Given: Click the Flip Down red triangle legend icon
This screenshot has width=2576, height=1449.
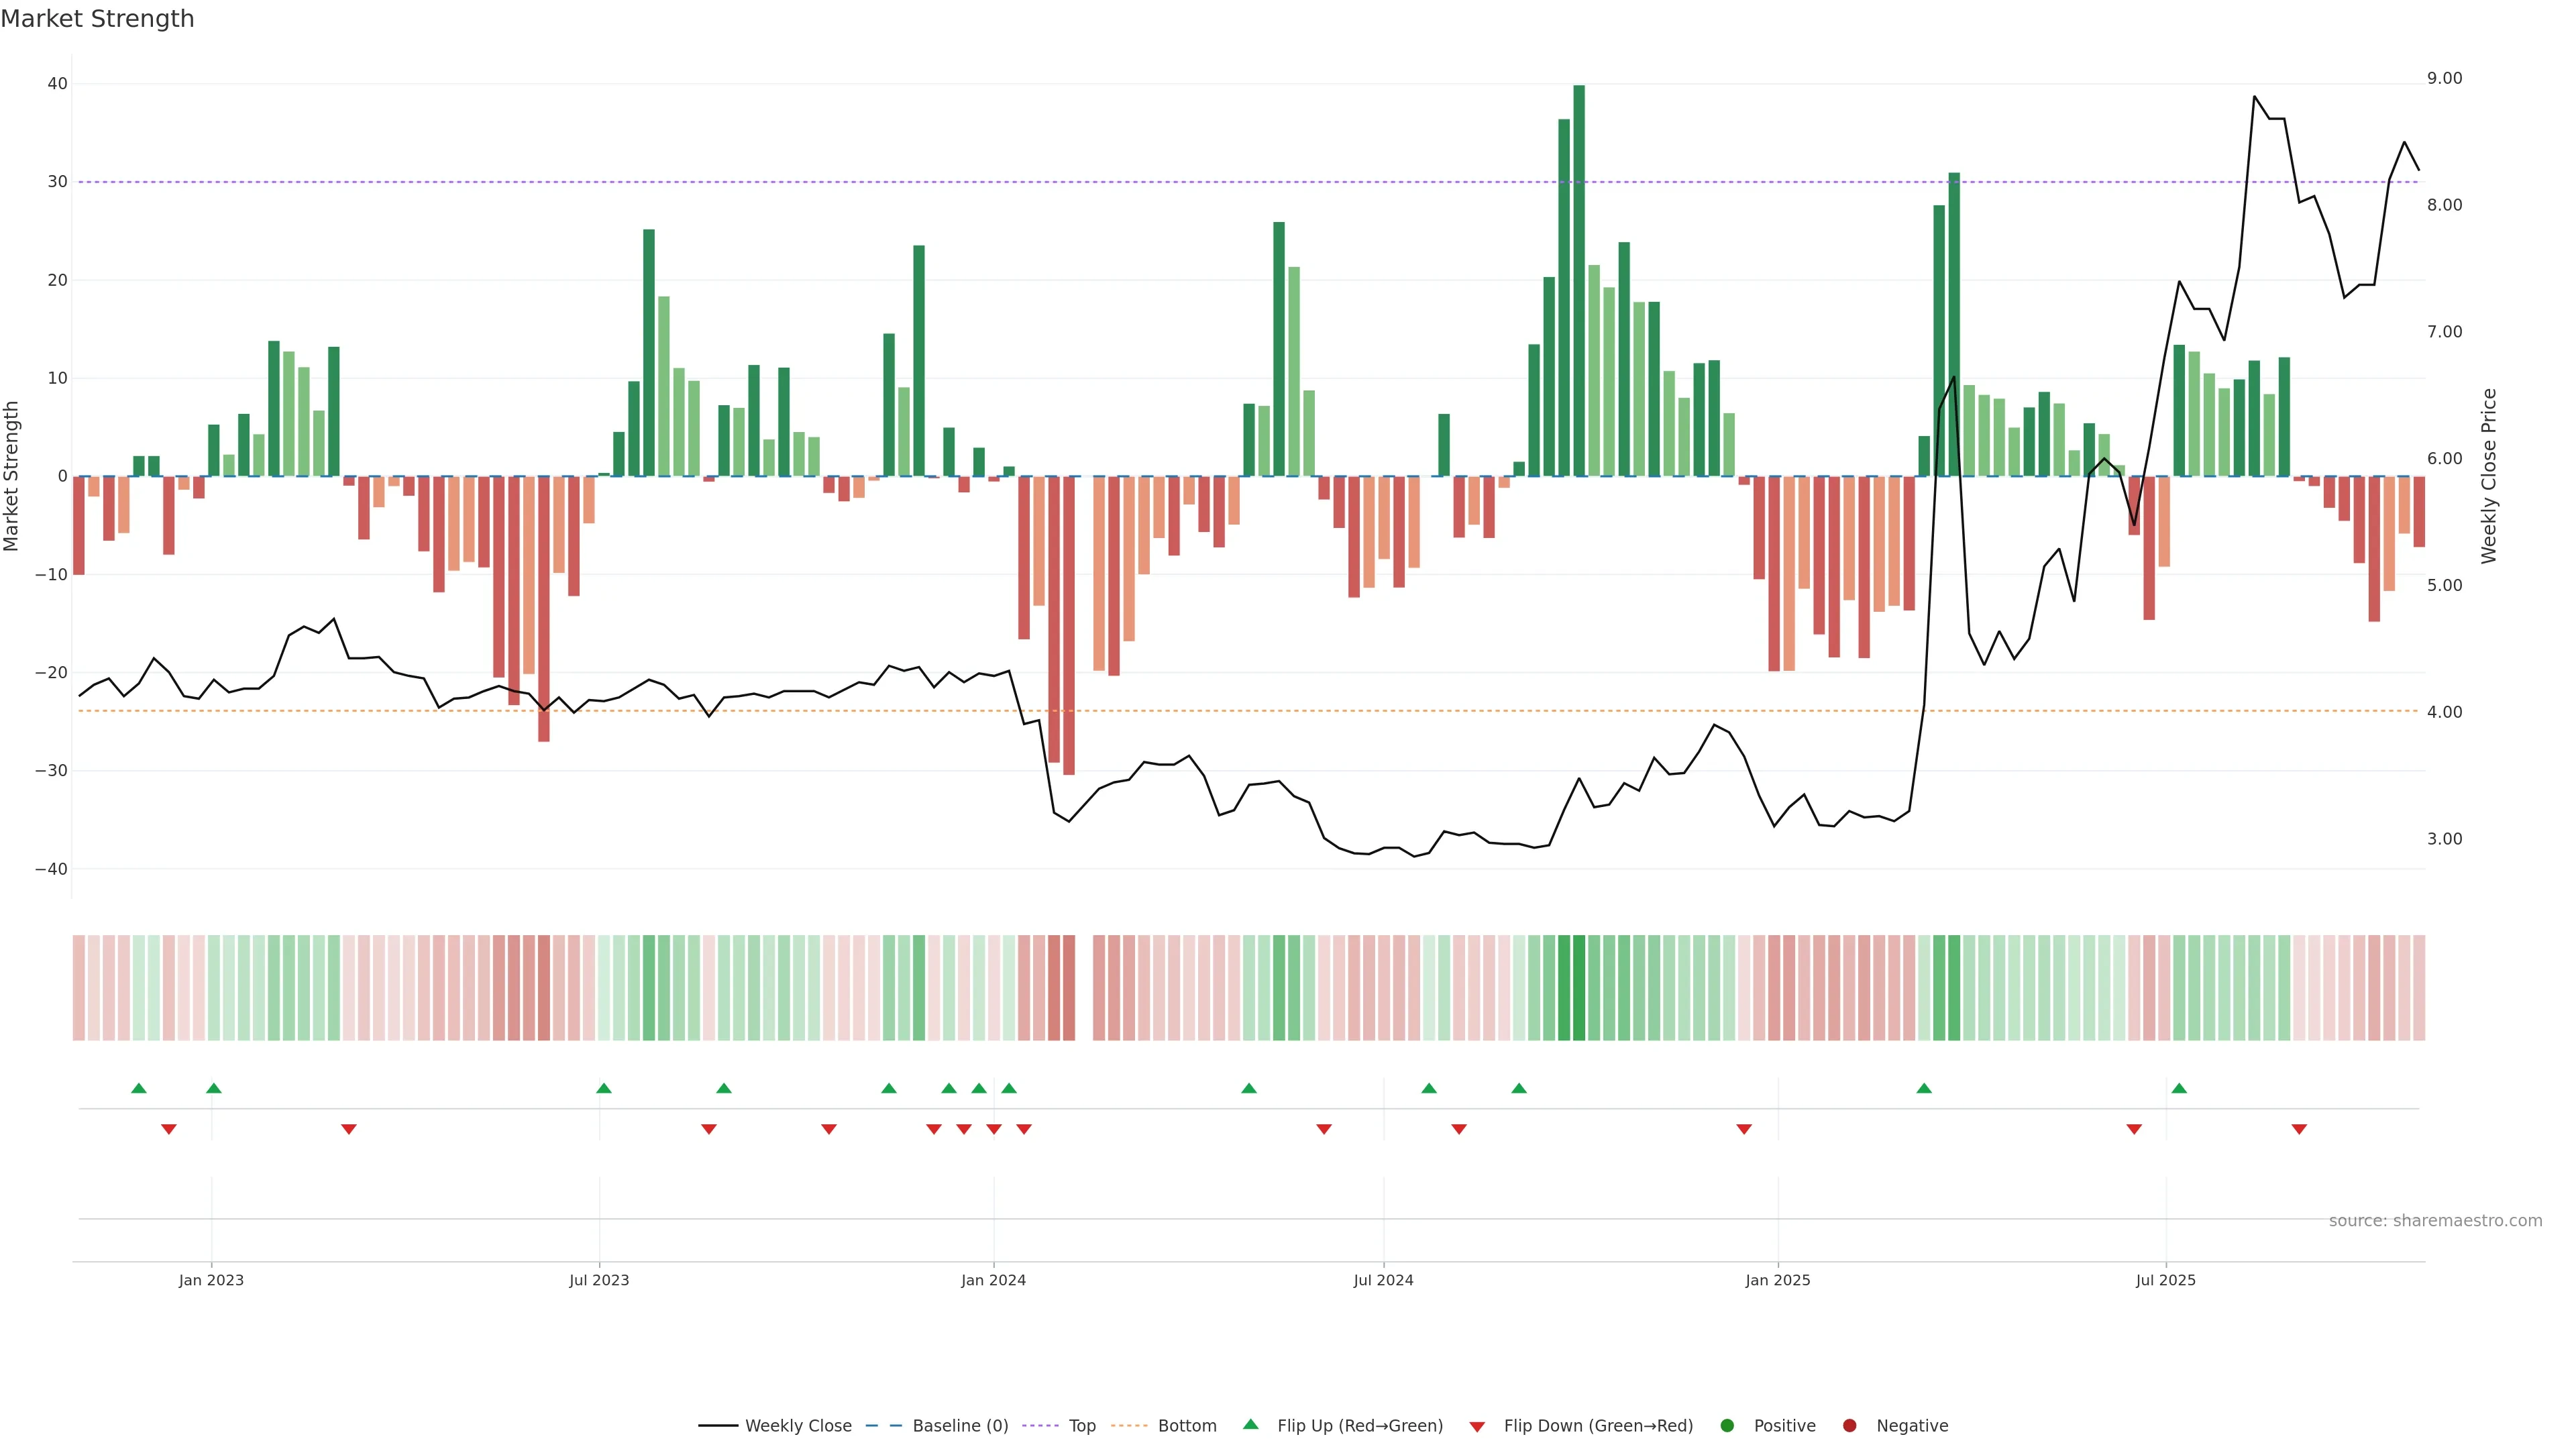Looking at the screenshot, I should [1477, 1426].
